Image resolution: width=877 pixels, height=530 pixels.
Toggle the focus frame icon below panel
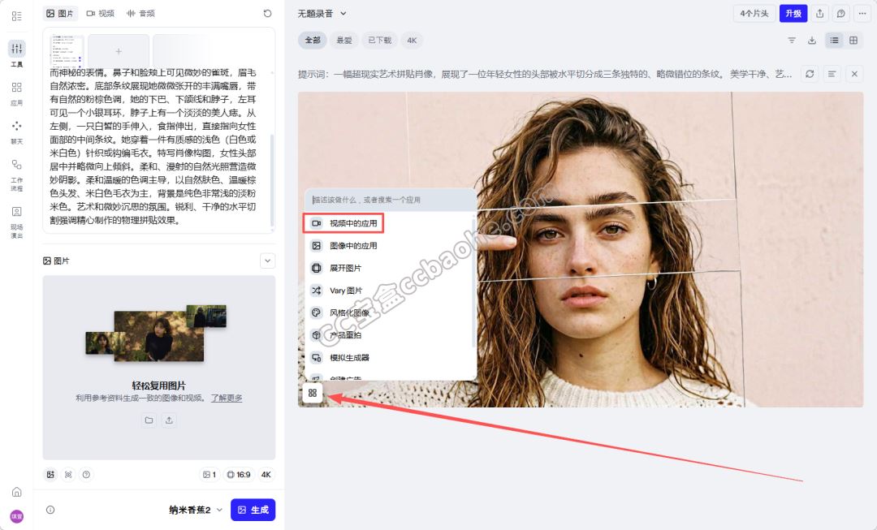(x=68, y=475)
